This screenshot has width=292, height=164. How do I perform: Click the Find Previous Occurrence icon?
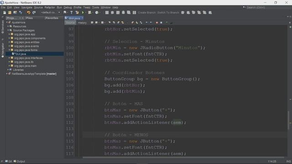coord(114,23)
